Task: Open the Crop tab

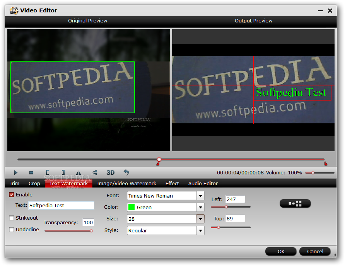Action: coord(34,184)
